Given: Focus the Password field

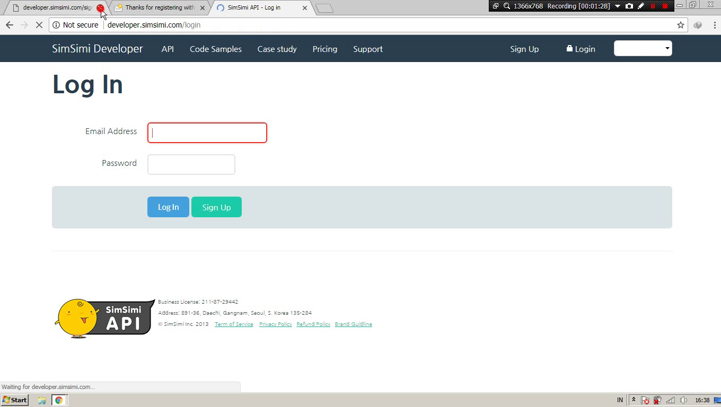Looking at the screenshot, I should [x=191, y=164].
